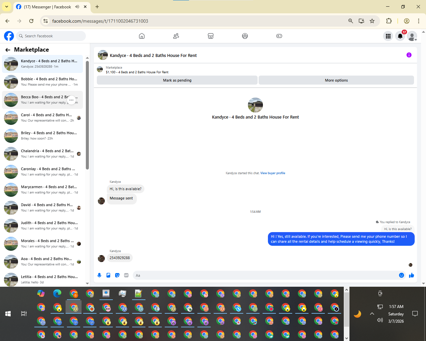The height and width of the screenshot is (341, 426).
Task: Open Facebook Home icon
Action: coord(142,36)
